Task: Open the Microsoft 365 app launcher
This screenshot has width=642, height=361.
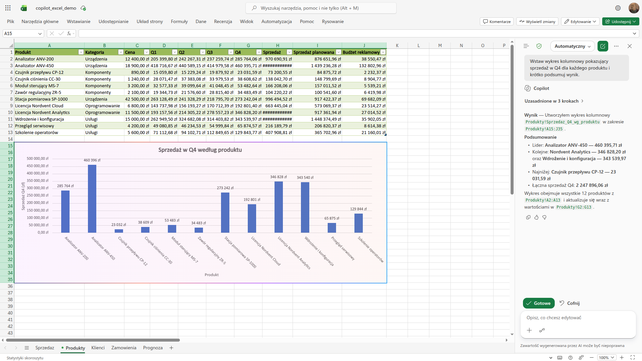Action: coord(8,8)
